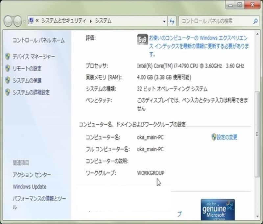This screenshot has height=224, width=263.
Task: Open コントロール パネル ホーム
Action: tap(38, 40)
